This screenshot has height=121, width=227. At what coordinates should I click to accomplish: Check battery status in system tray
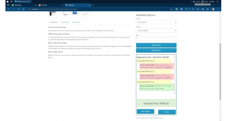194,2
